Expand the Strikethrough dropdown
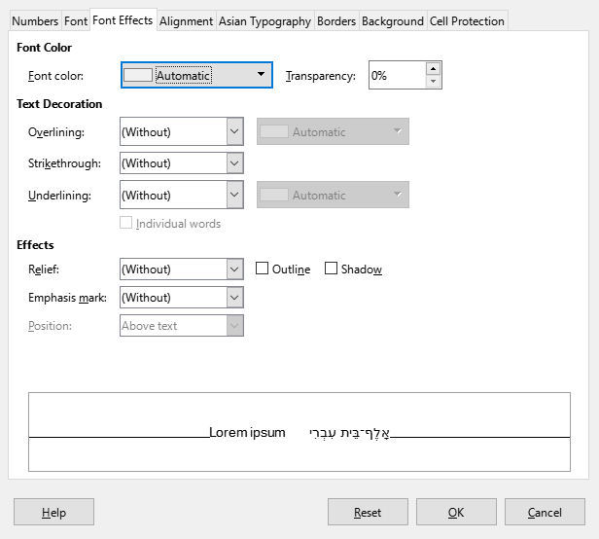Image resolution: width=599 pixels, height=539 pixels. pos(182,163)
